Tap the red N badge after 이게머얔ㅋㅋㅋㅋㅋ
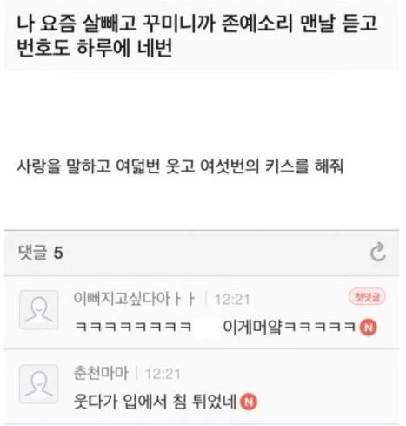Viewport: 406px width, 426px height. click(368, 328)
